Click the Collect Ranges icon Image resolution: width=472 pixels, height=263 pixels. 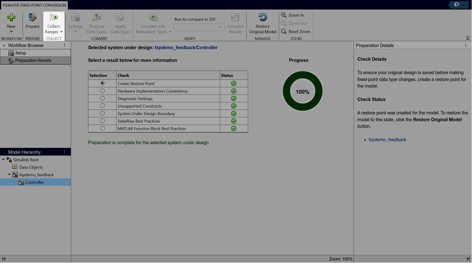53,18
